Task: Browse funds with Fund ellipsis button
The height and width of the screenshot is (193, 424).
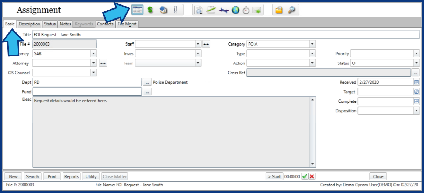Action: point(147,92)
